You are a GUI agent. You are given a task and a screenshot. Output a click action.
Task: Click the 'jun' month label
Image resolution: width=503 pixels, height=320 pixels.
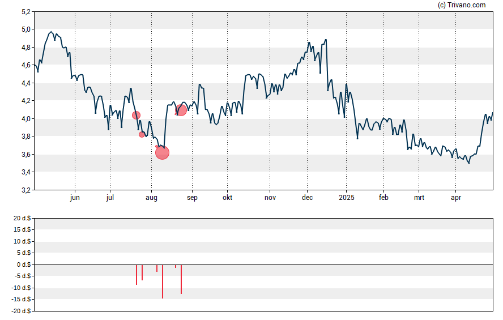[x=75, y=198]
